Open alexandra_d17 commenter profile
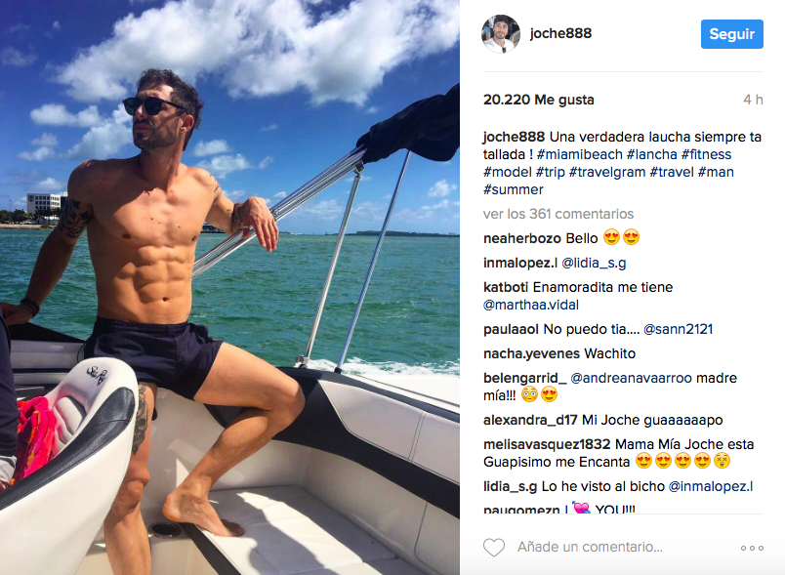 [x=530, y=420]
